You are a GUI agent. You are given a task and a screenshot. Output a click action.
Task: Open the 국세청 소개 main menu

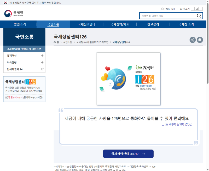click(x=186, y=24)
